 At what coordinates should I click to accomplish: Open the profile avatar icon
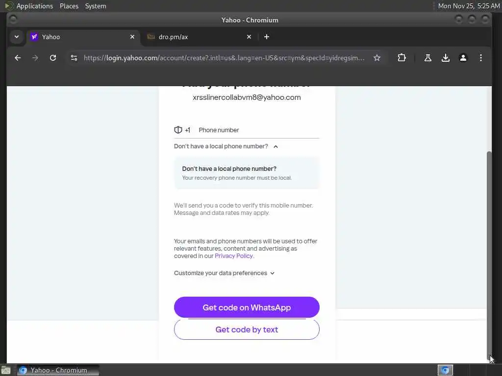pyautogui.click(x=463, y=58)
